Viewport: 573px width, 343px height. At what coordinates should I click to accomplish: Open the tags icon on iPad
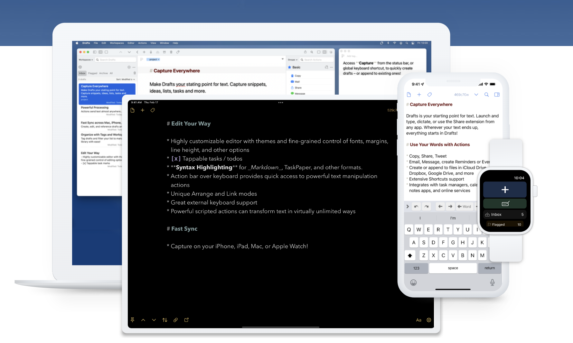(153, 110)
